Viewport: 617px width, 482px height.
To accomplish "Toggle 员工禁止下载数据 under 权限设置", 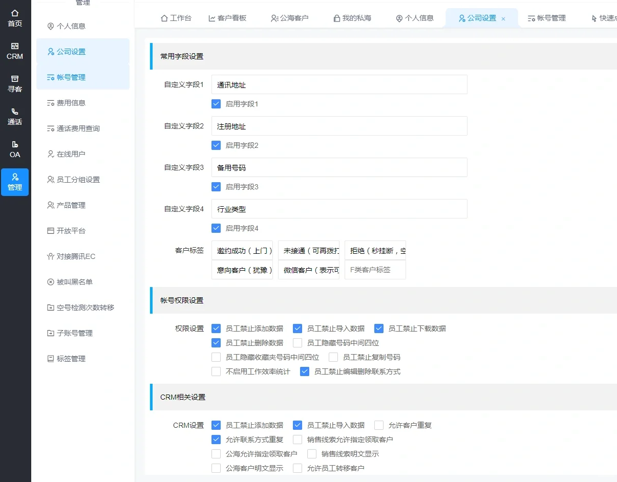I will (379, 328).
